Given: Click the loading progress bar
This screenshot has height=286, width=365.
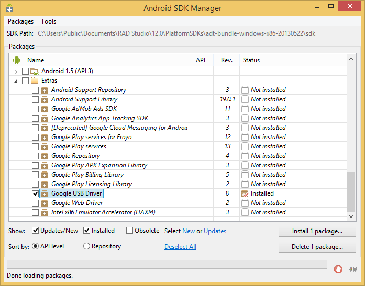Looking at the screenshot, I should tap(167, 265).
